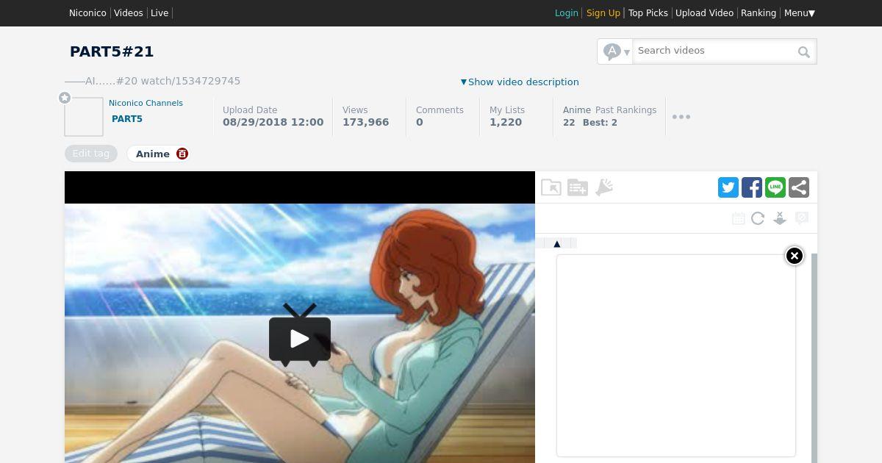Click into the Search videos field

tap(715, 51)
